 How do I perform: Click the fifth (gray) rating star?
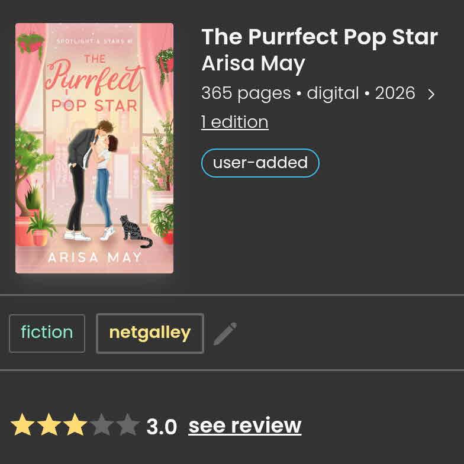tap(128, 425)
